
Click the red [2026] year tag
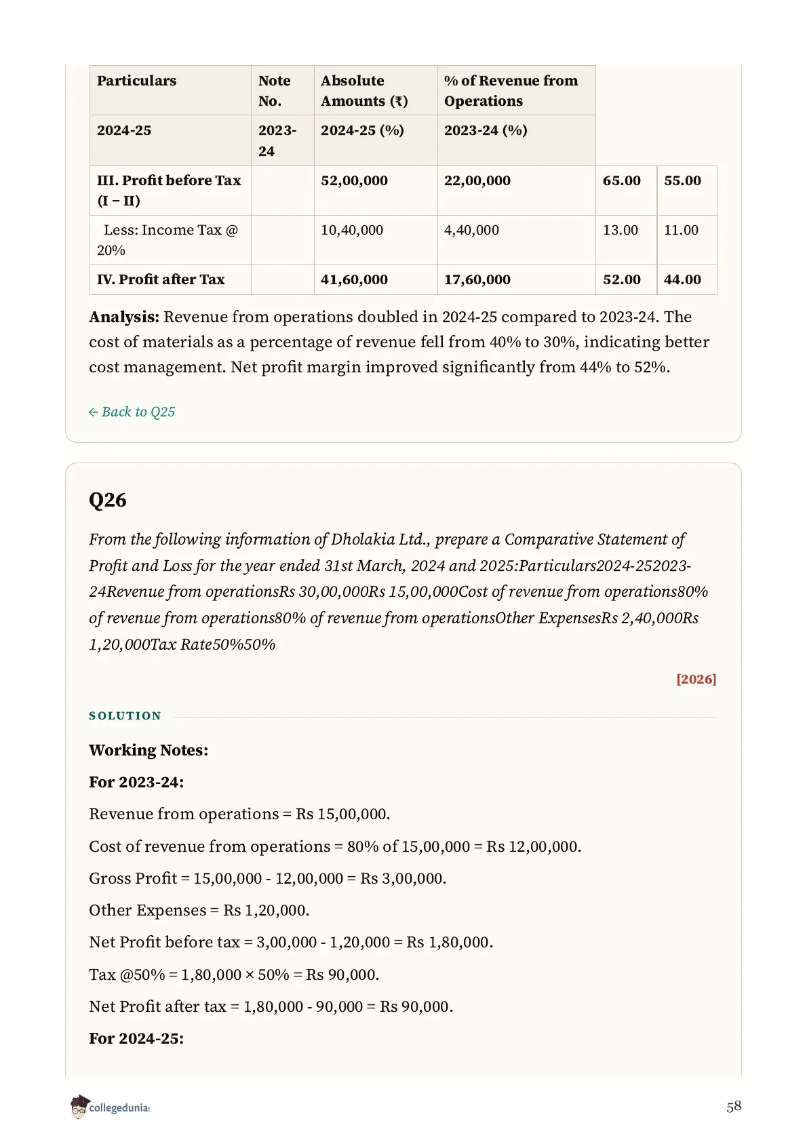[x=696, y=679]
